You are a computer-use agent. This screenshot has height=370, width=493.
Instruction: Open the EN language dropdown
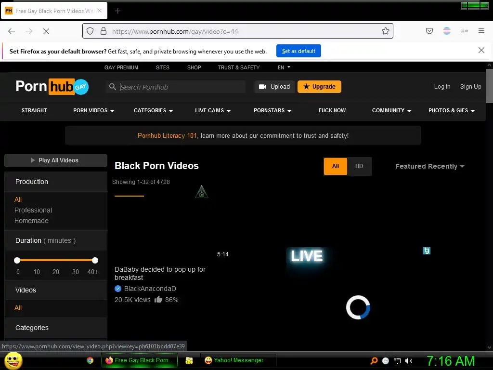click(x=284, y=67)
